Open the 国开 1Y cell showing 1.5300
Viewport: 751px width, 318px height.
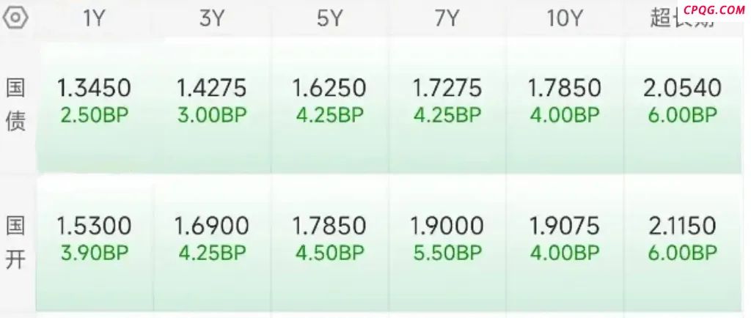point(95,243)
